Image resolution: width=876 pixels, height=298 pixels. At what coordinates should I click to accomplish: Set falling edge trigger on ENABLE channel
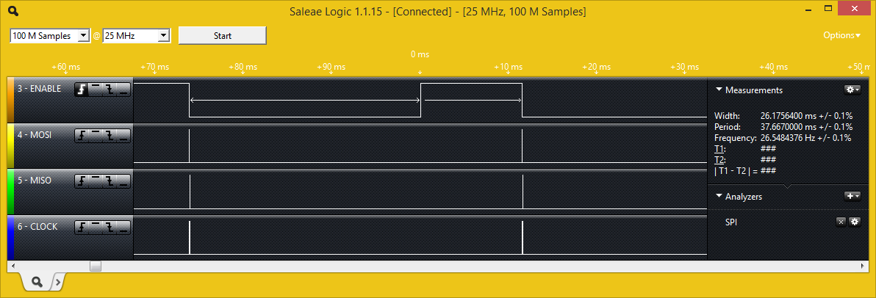point(109,90)
